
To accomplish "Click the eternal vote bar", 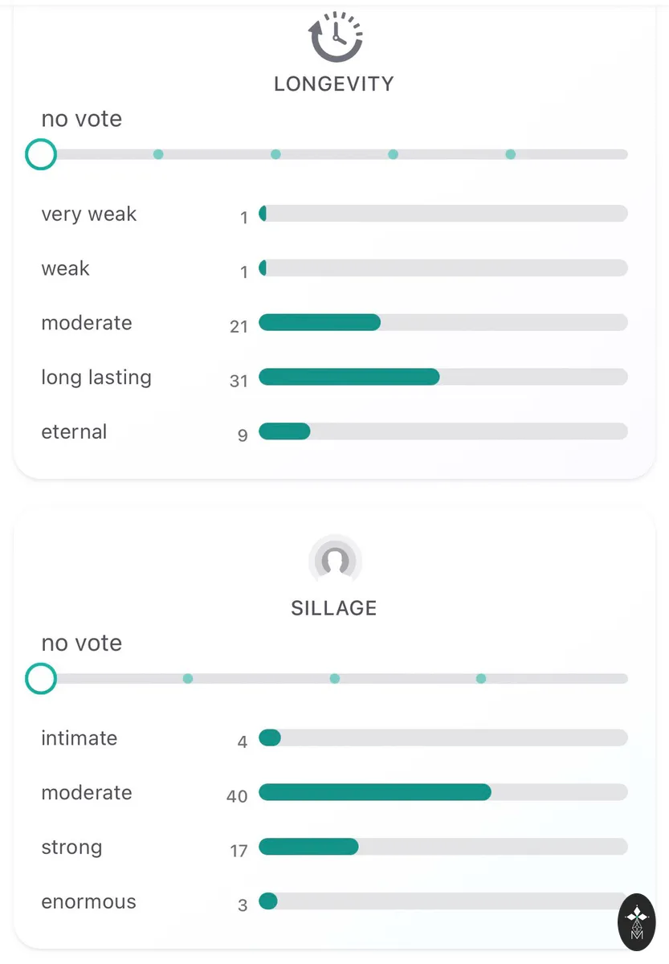I will (443, 432).
